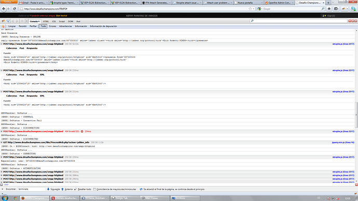Launch Chrome from the taskbar
This screenshot has width=358, height=201.
[x=15, y=198]
